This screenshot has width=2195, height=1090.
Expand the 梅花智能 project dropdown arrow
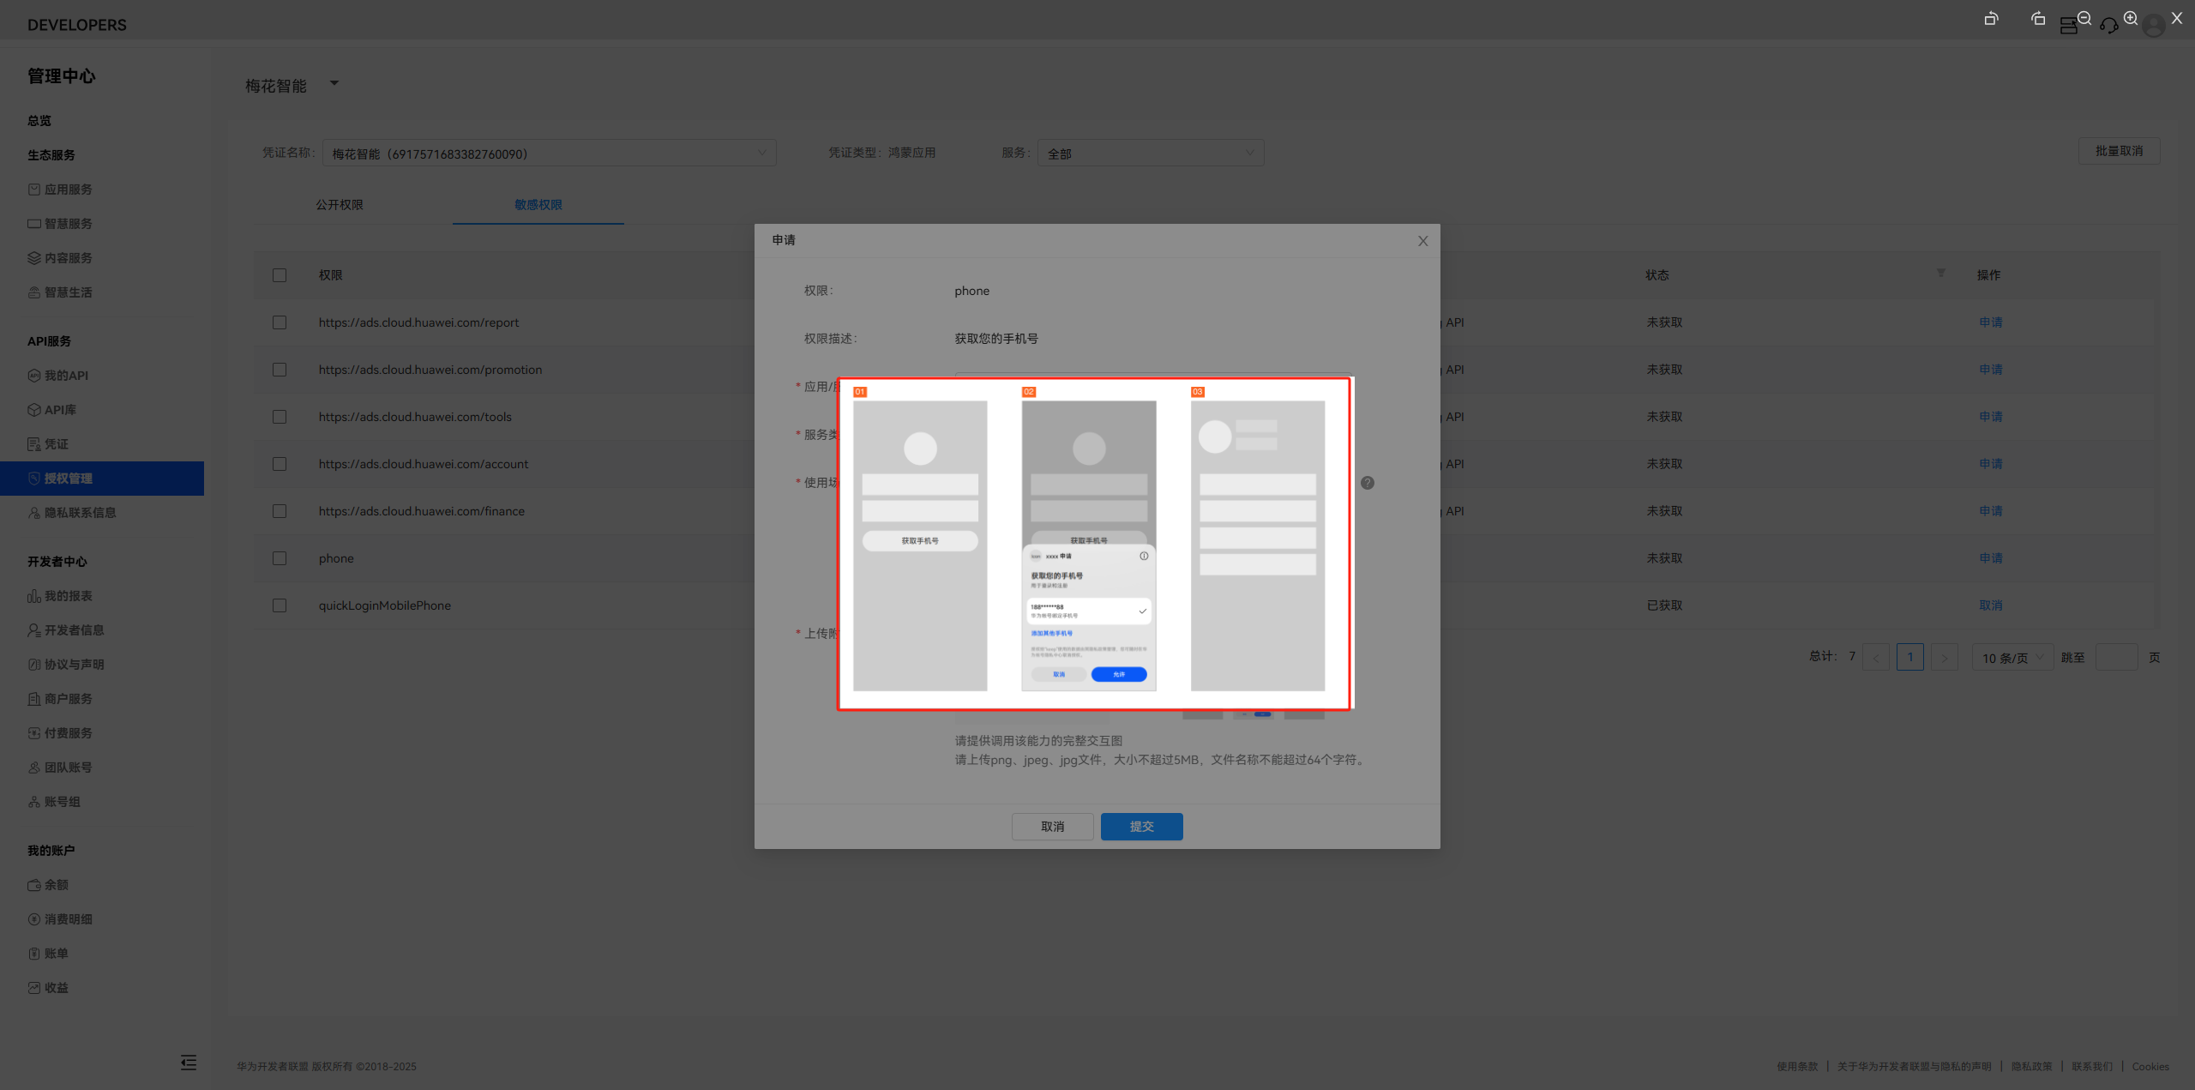click(334, 84)
